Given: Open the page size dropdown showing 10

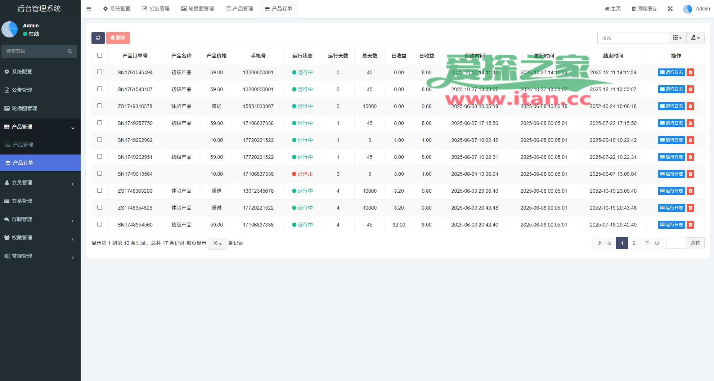Looking at the screenshot, I should pos(217,243).
